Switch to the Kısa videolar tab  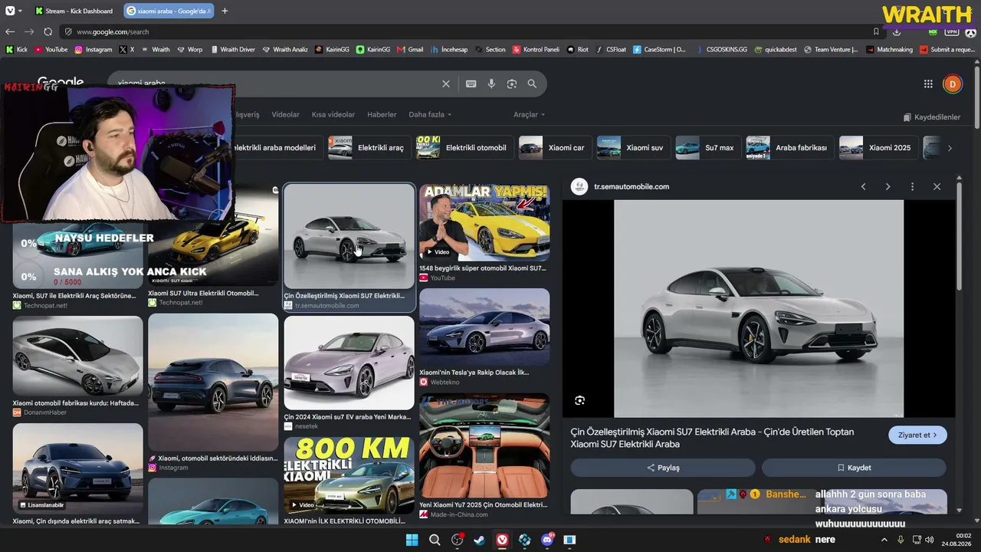(333, 114)
